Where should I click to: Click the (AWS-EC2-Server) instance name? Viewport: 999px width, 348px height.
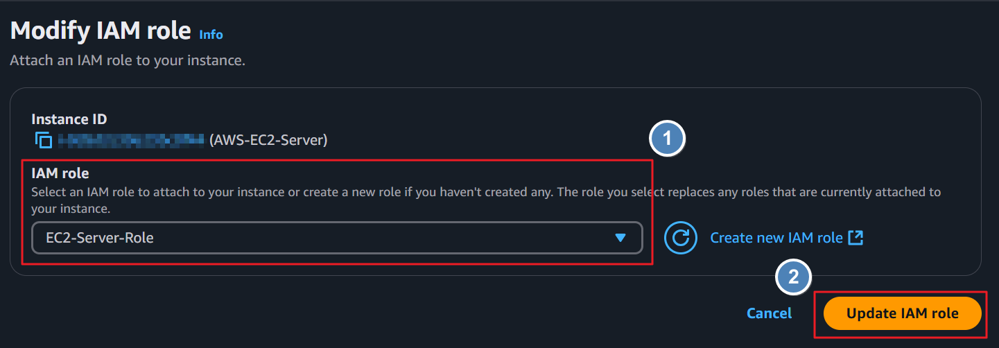[x=268, y=140]
